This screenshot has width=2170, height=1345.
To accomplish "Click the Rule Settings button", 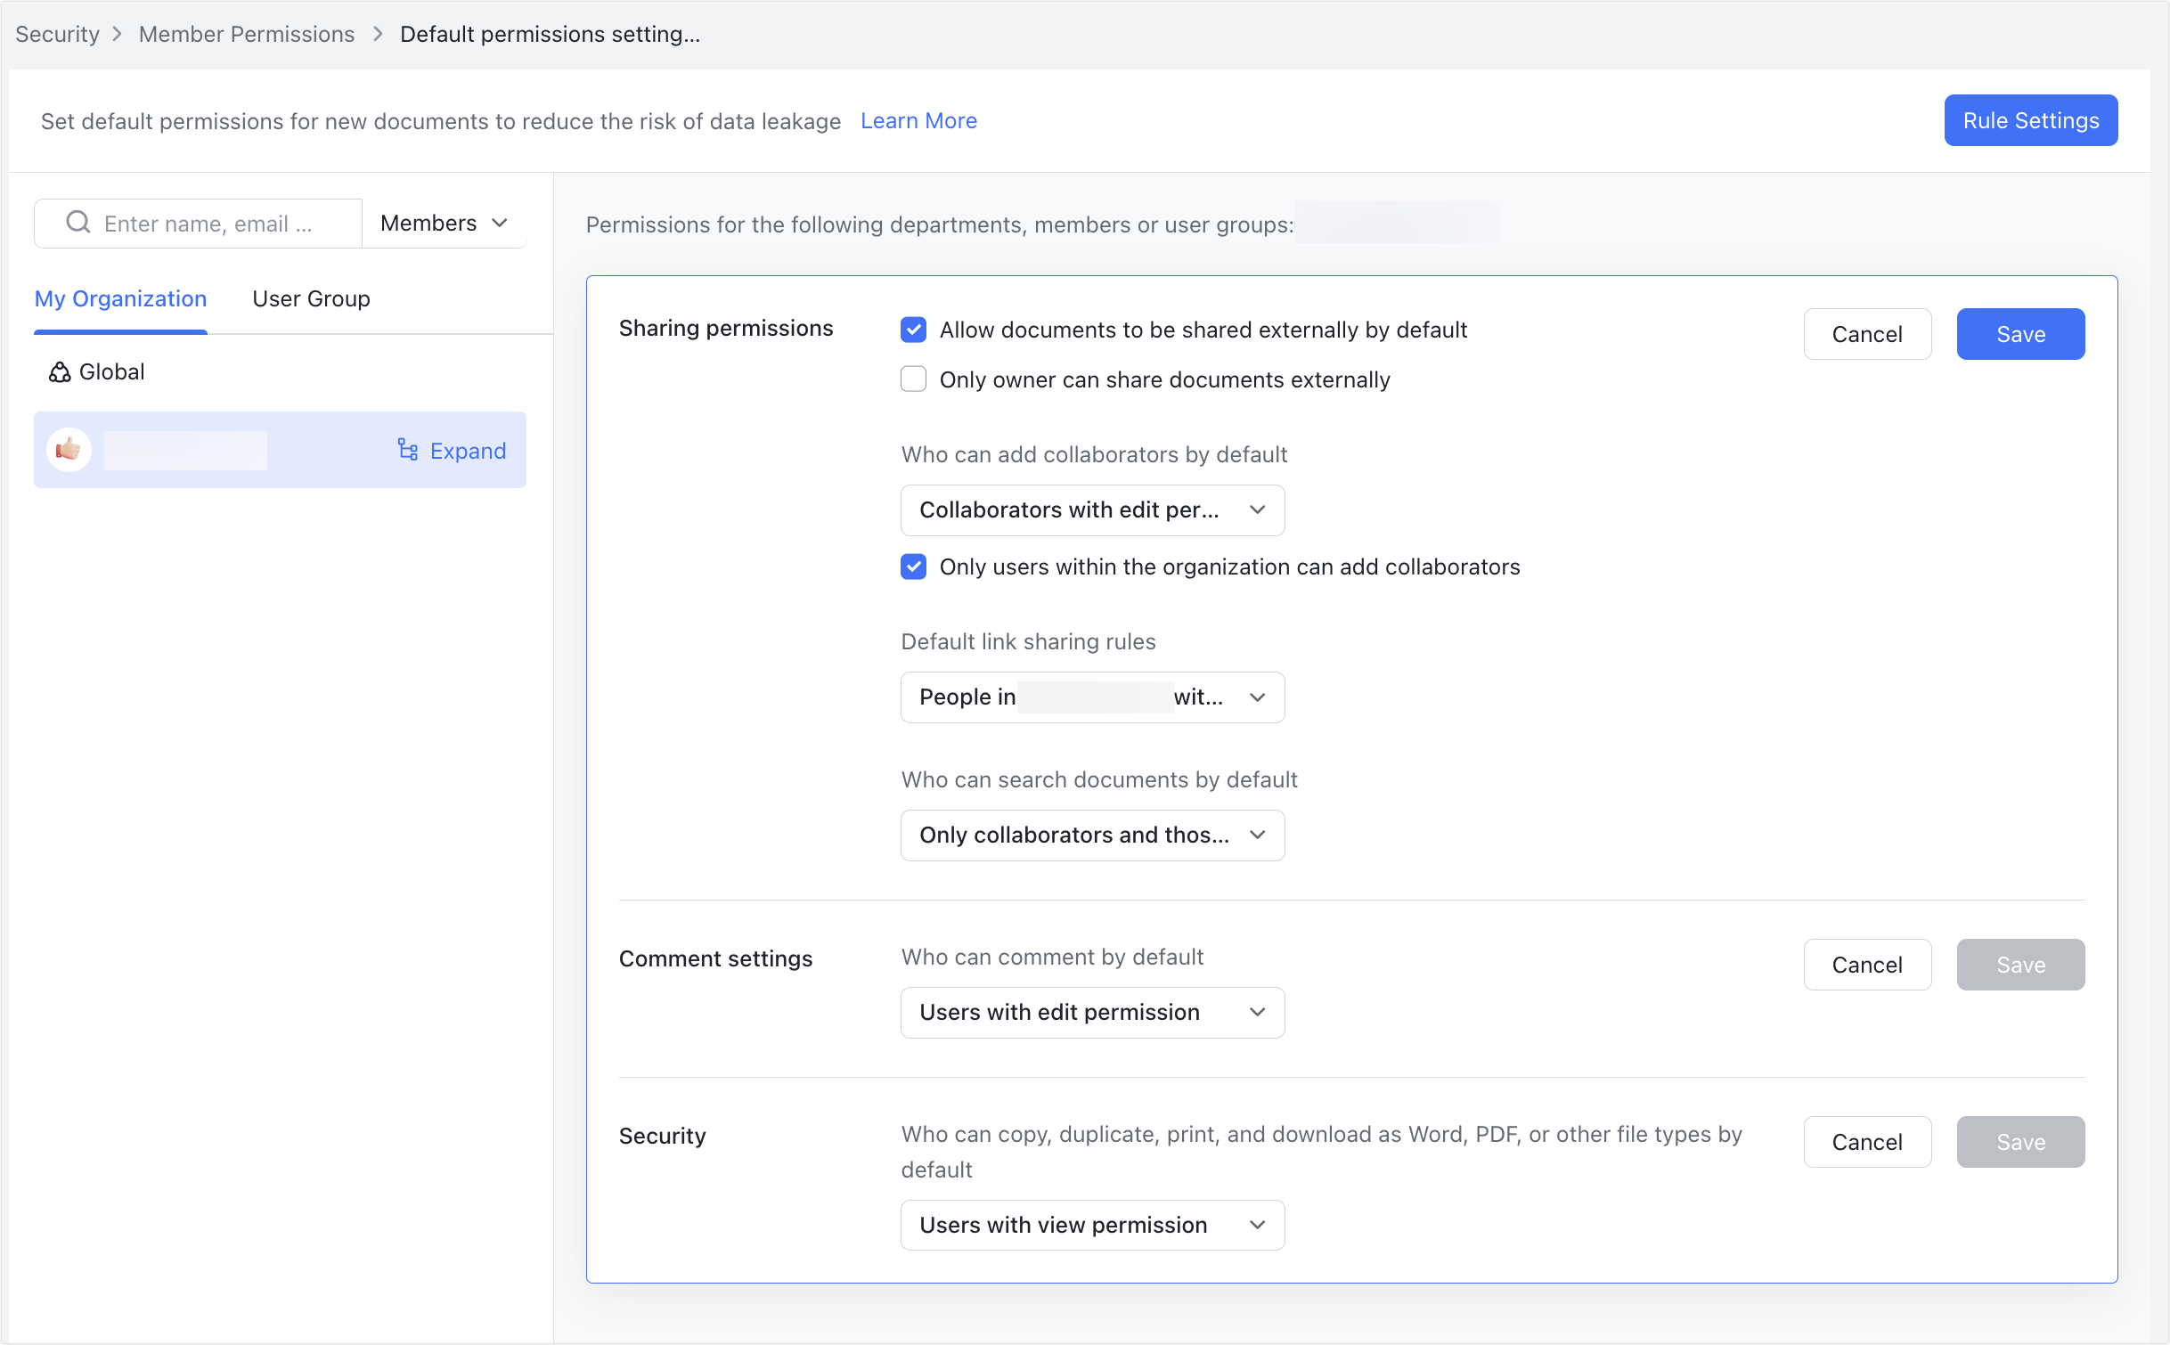I will coord(2030,120).
